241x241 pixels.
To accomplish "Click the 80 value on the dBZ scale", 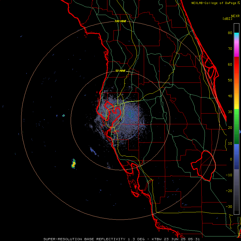I will [x=230, y=33].
